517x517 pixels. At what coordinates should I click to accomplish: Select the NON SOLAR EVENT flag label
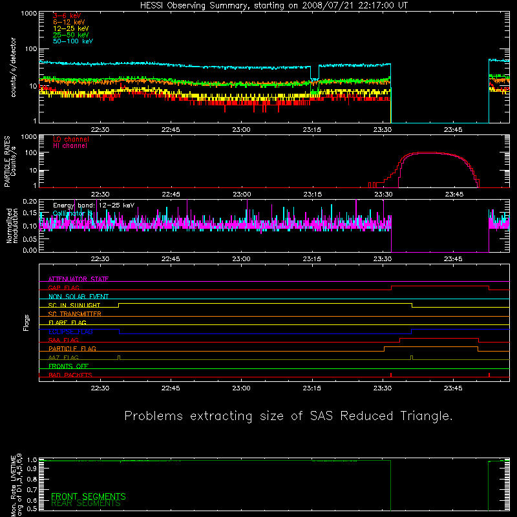pos(78,297)
